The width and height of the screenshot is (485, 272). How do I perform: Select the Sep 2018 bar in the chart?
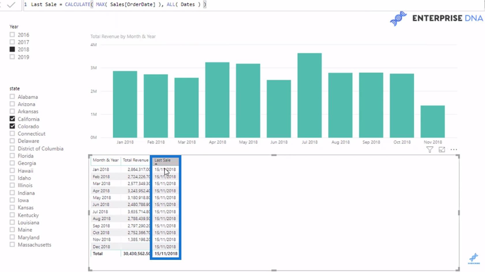(x=371, y=105)
